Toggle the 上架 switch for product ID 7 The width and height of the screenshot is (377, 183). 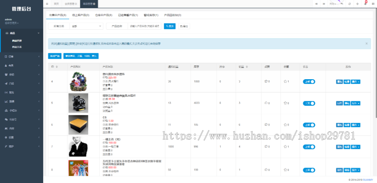[309, 147]
